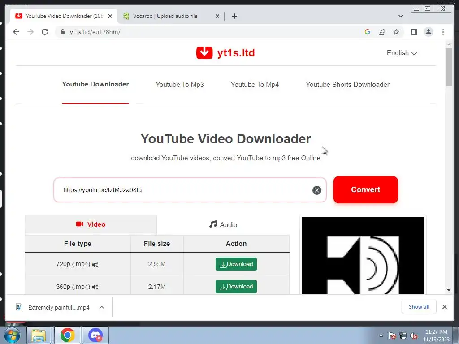Show hidden tray icons arrow

pos(381,336)
